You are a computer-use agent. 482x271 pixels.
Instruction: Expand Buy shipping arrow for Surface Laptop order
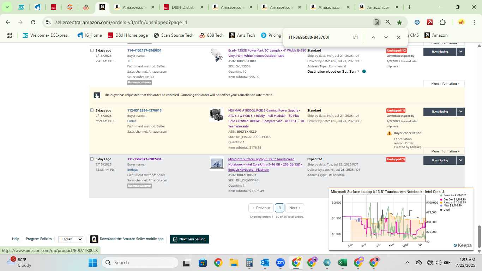460,160
